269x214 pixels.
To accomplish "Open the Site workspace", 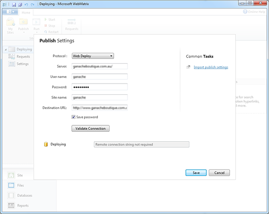I will tap(15, 175).
